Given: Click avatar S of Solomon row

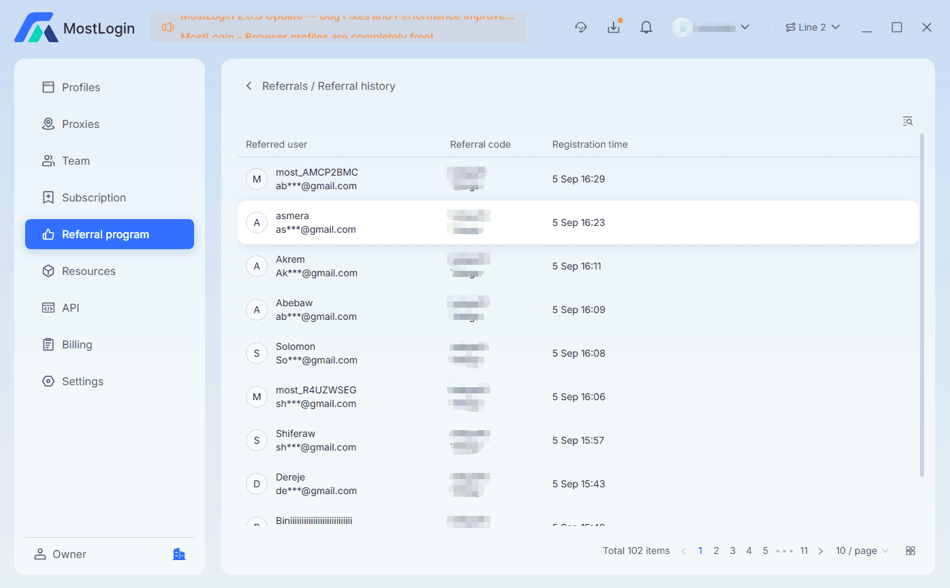Looking at the screenshot, I should coord(257,353).
